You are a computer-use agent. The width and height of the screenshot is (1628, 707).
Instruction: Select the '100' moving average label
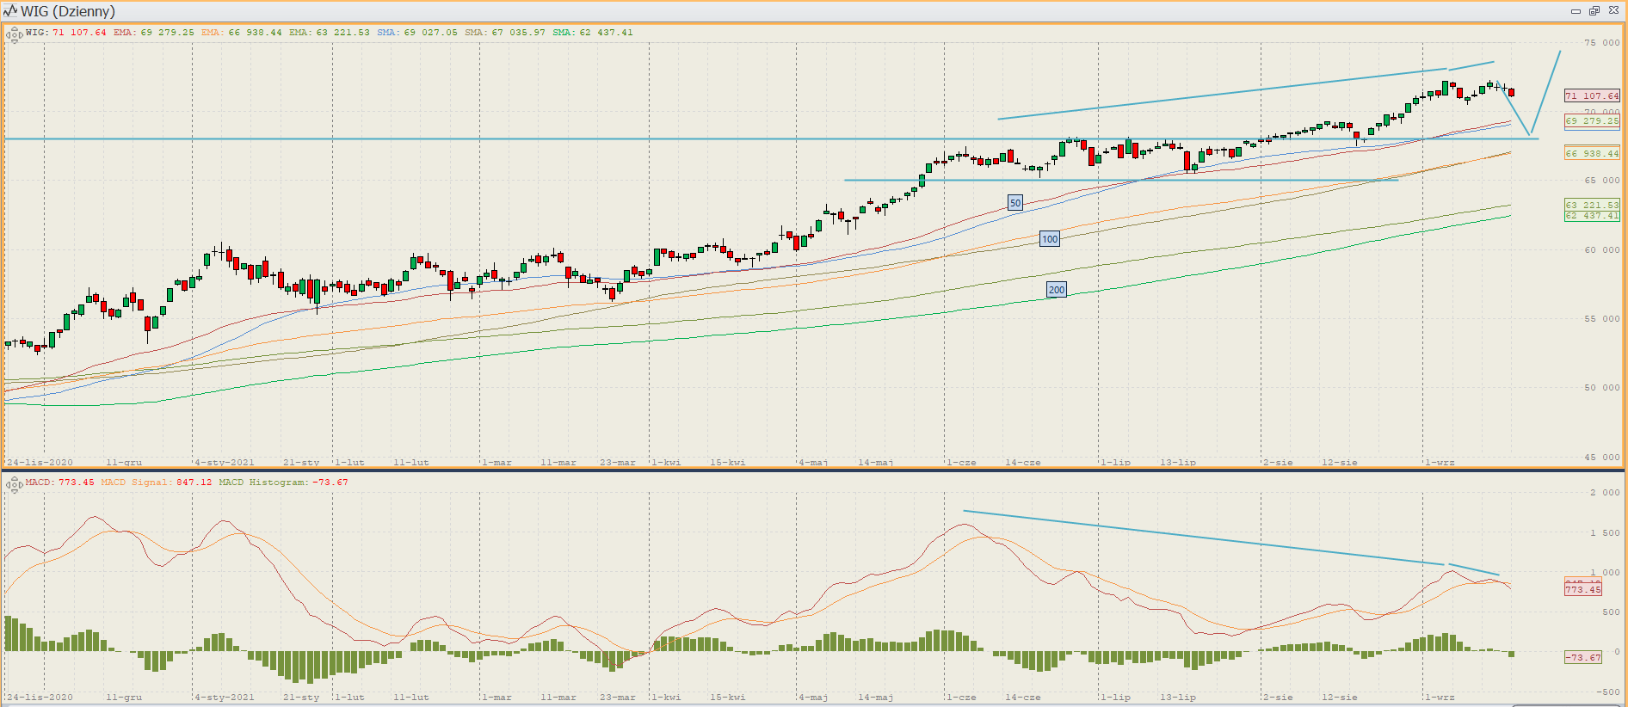[1050, 239]
